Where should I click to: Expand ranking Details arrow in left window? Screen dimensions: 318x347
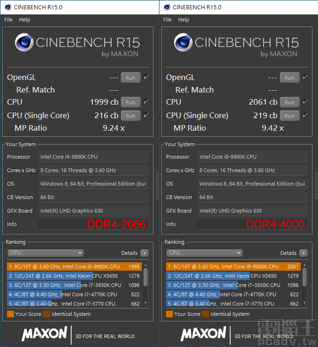pos(145,253)
